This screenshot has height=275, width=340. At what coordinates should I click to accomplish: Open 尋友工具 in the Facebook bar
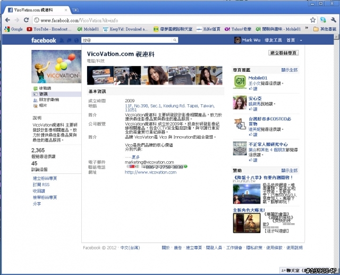click(x=273, y=40)
